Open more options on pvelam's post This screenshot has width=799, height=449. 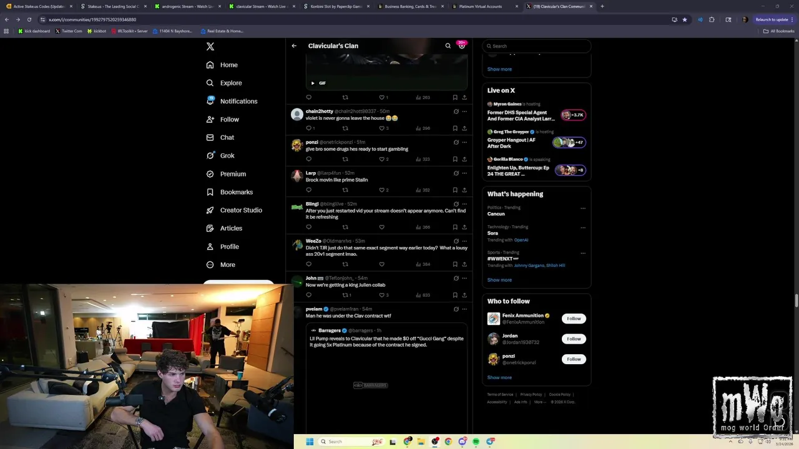(464, 309)
